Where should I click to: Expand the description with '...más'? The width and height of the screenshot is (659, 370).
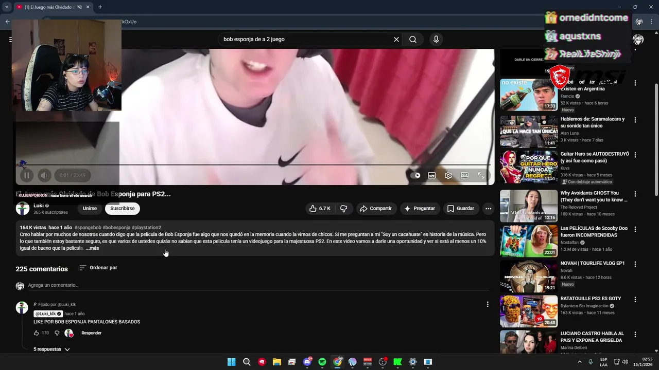click(x=92, y=248)
